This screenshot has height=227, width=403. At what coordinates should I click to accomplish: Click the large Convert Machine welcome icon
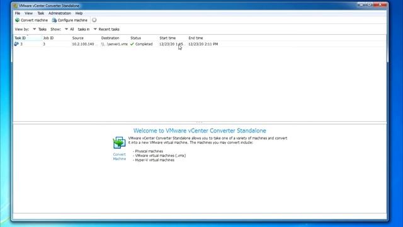pyautogui.click(x=119, y=143)
